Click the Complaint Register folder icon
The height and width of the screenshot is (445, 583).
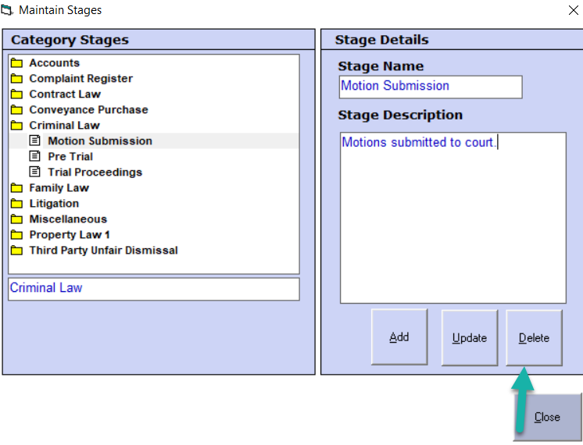coord(16,79)
